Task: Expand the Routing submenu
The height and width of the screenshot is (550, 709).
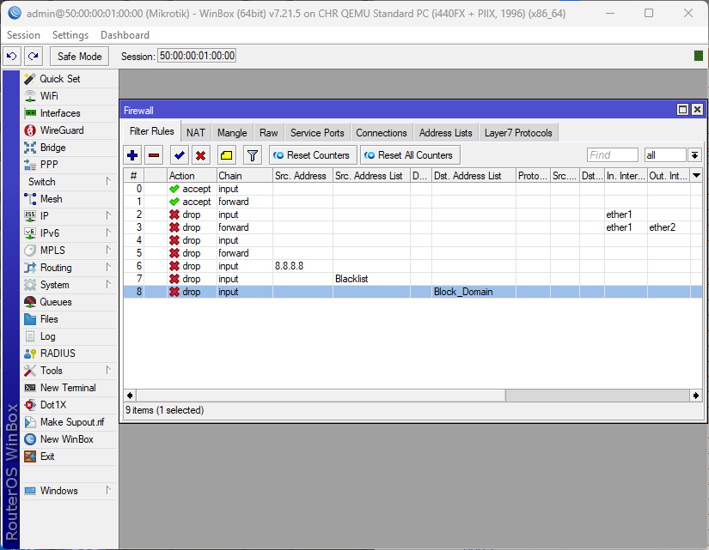Action: pyautogui.click(x=69, y=268)
